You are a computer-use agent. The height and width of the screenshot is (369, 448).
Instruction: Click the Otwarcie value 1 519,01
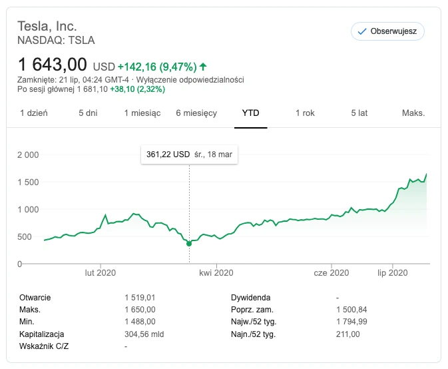140,298
